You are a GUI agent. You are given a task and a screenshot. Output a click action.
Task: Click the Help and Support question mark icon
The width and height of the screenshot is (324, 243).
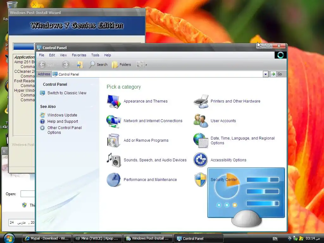tap(42, 121)
